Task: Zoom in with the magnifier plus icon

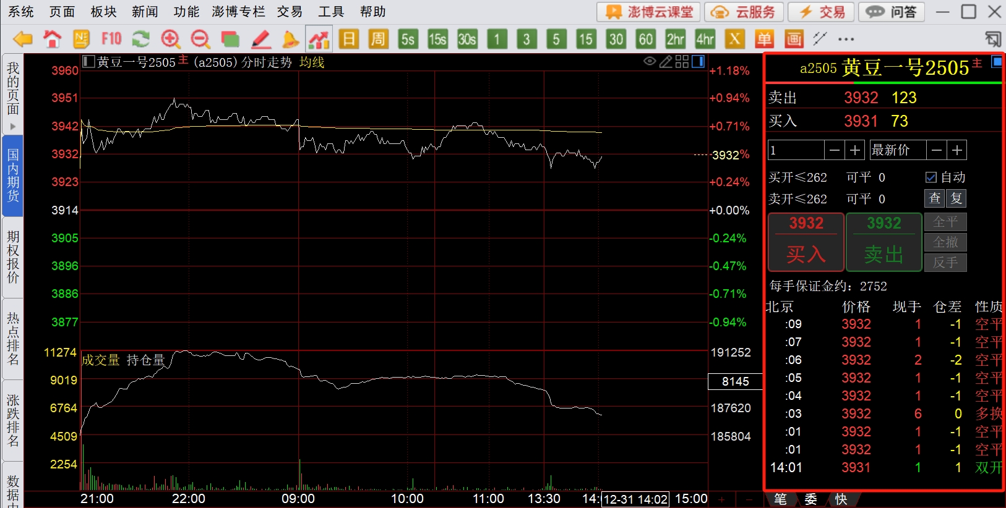Action: pyautogui.click(x=170, y=40)
